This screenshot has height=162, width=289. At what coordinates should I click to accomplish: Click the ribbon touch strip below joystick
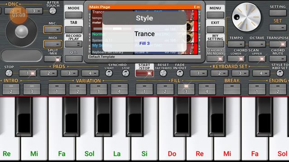(22, 55)
